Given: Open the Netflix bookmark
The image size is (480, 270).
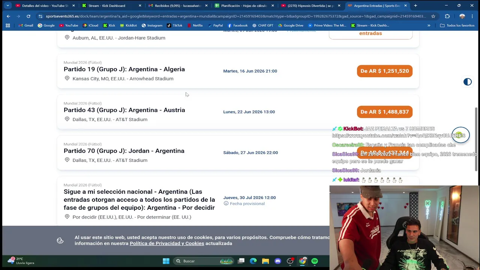Looking at the screenshot, I should click(x=195, y=25).
